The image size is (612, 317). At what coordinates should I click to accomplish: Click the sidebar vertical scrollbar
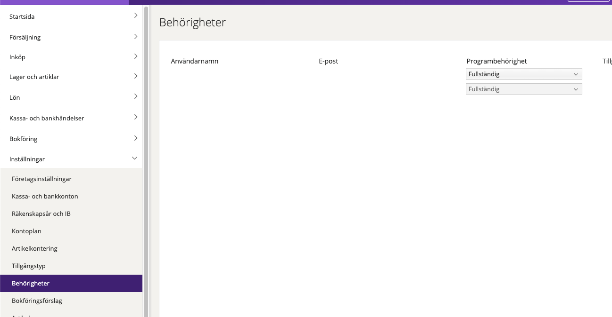click(x=146, y=141)
